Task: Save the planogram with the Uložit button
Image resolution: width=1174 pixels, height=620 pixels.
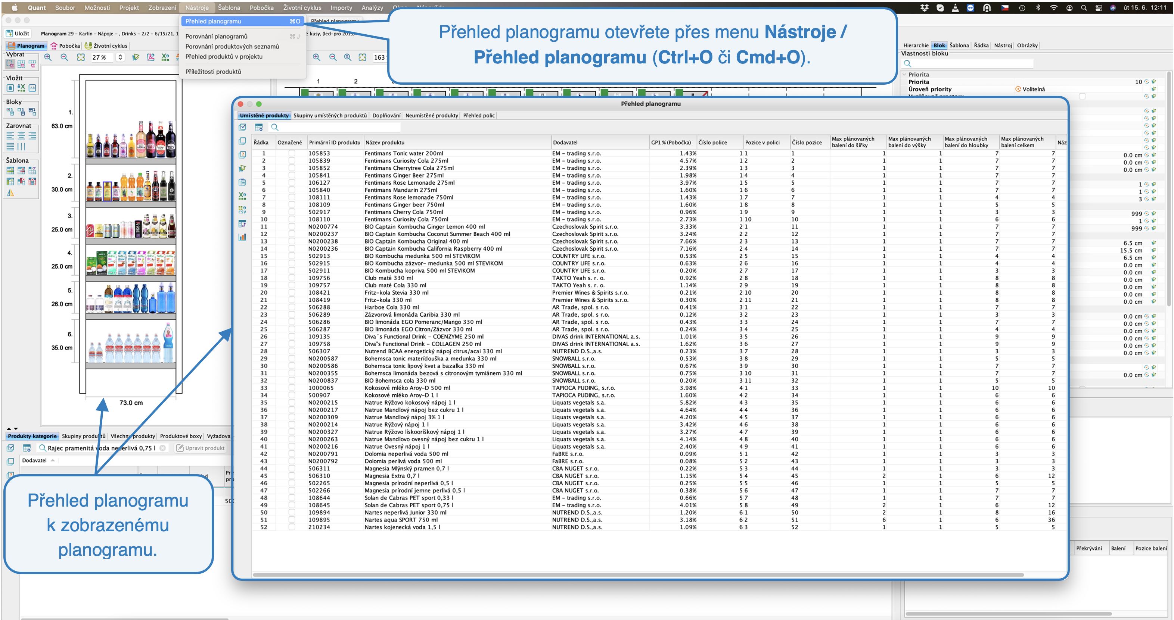Action: [x=17, y=33]
